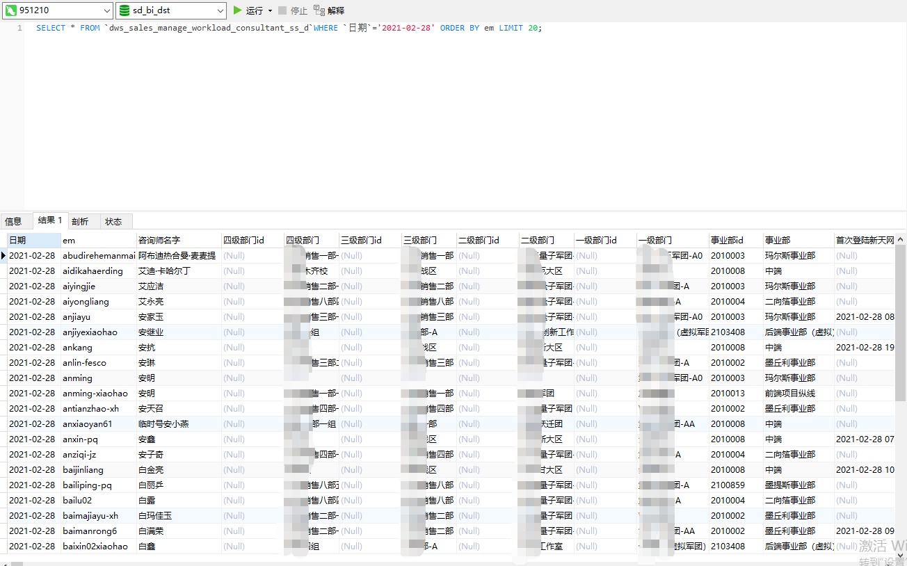Click the connection icon beside 951210

tap(11, 10)
